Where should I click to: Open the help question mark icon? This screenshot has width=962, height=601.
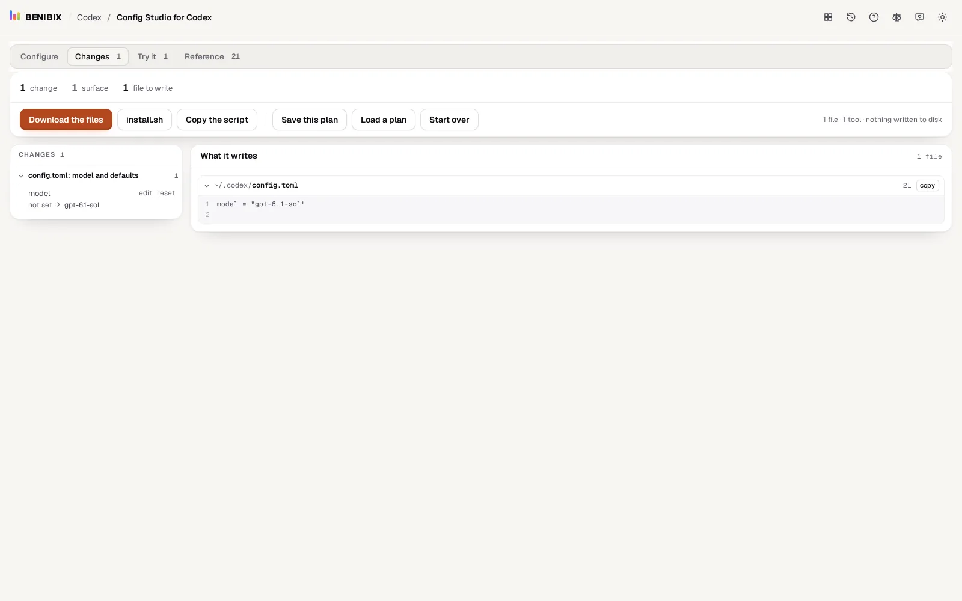[x=874, y=17]
